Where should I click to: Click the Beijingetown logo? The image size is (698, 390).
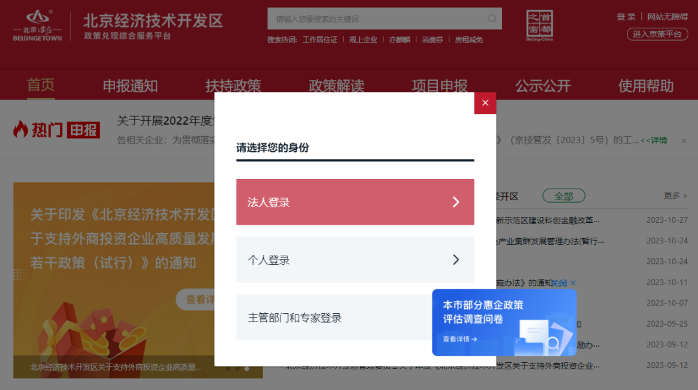pyautogui.click(x=37, y=26)
